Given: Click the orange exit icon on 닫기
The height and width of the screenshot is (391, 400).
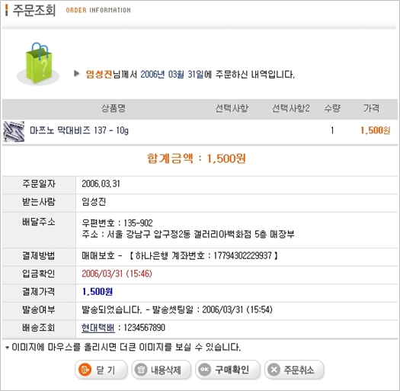Looking at the screenshot, I should pos(85,370).
